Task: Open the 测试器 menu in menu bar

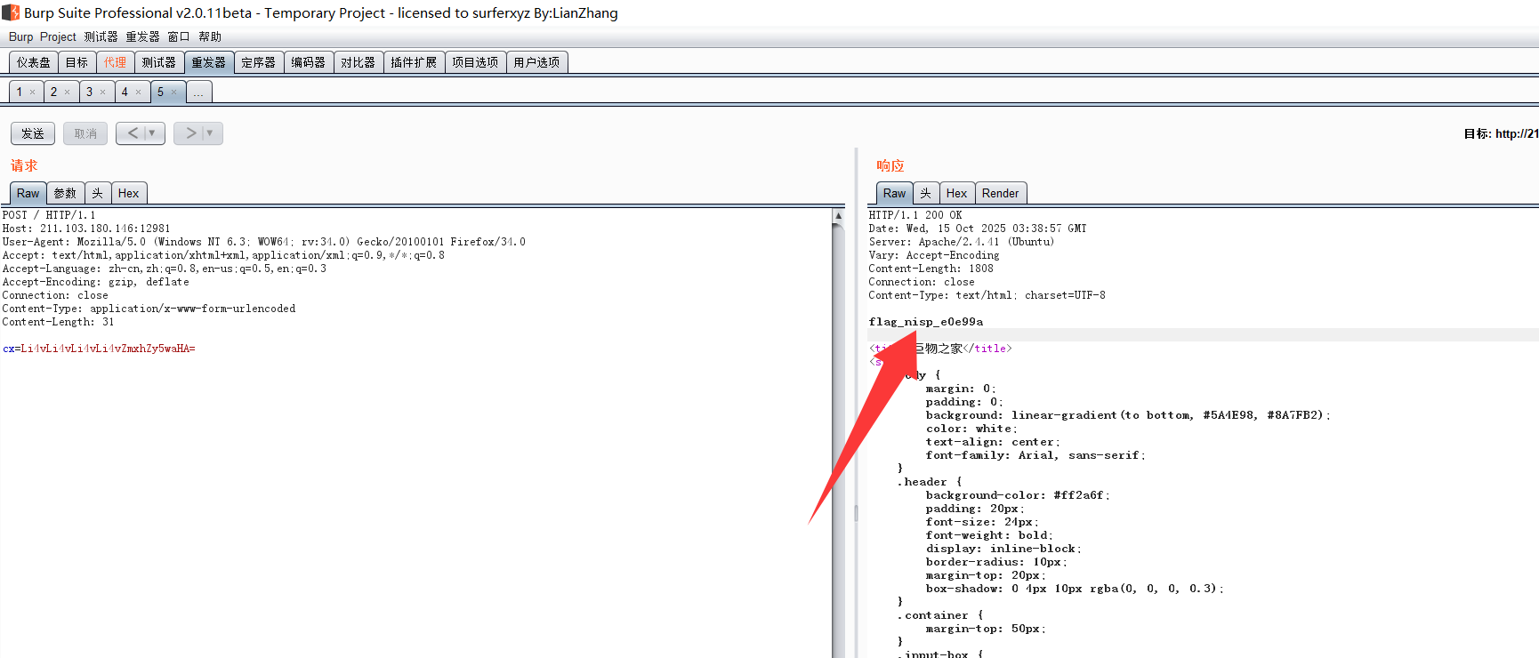Action: pyautogui.click(x=101, y=36)
